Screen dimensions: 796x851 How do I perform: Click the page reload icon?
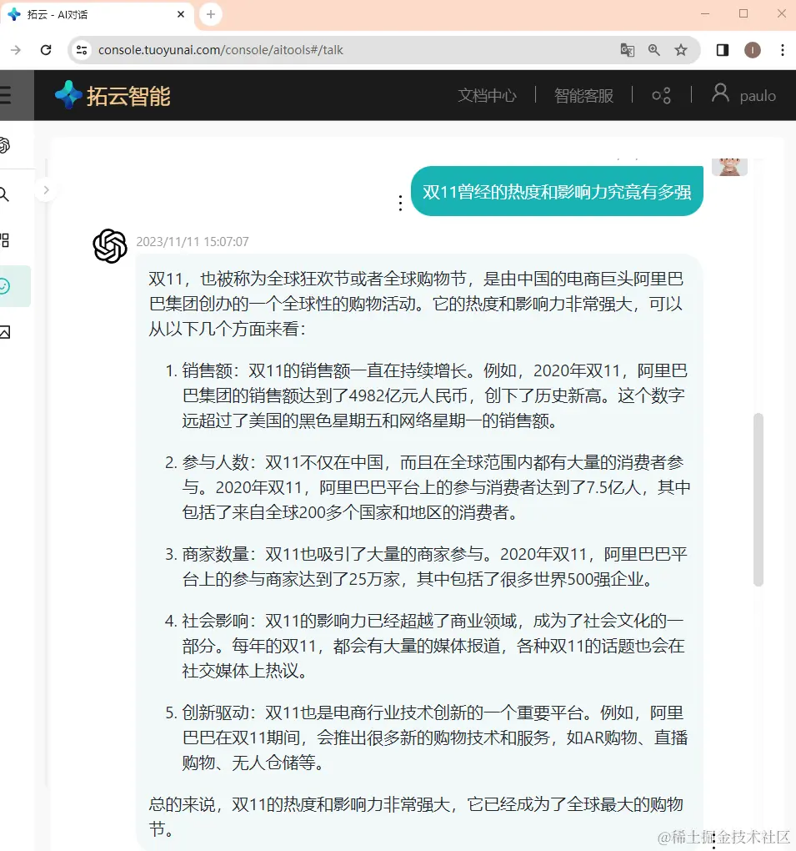point(45,49)
